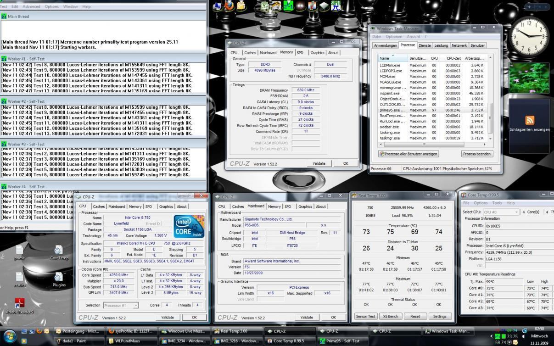Switch to the sysProfile Firefox taskbar button

pyautogui.click(x=131, y=331)
